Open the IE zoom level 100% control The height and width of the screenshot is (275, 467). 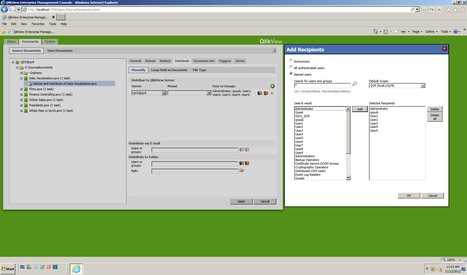click(x=452, y=260)
